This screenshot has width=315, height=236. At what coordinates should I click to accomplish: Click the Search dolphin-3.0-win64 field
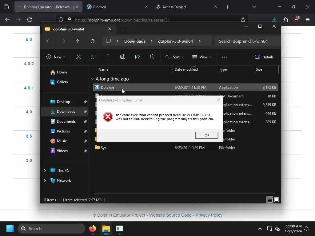pos(248,41)
